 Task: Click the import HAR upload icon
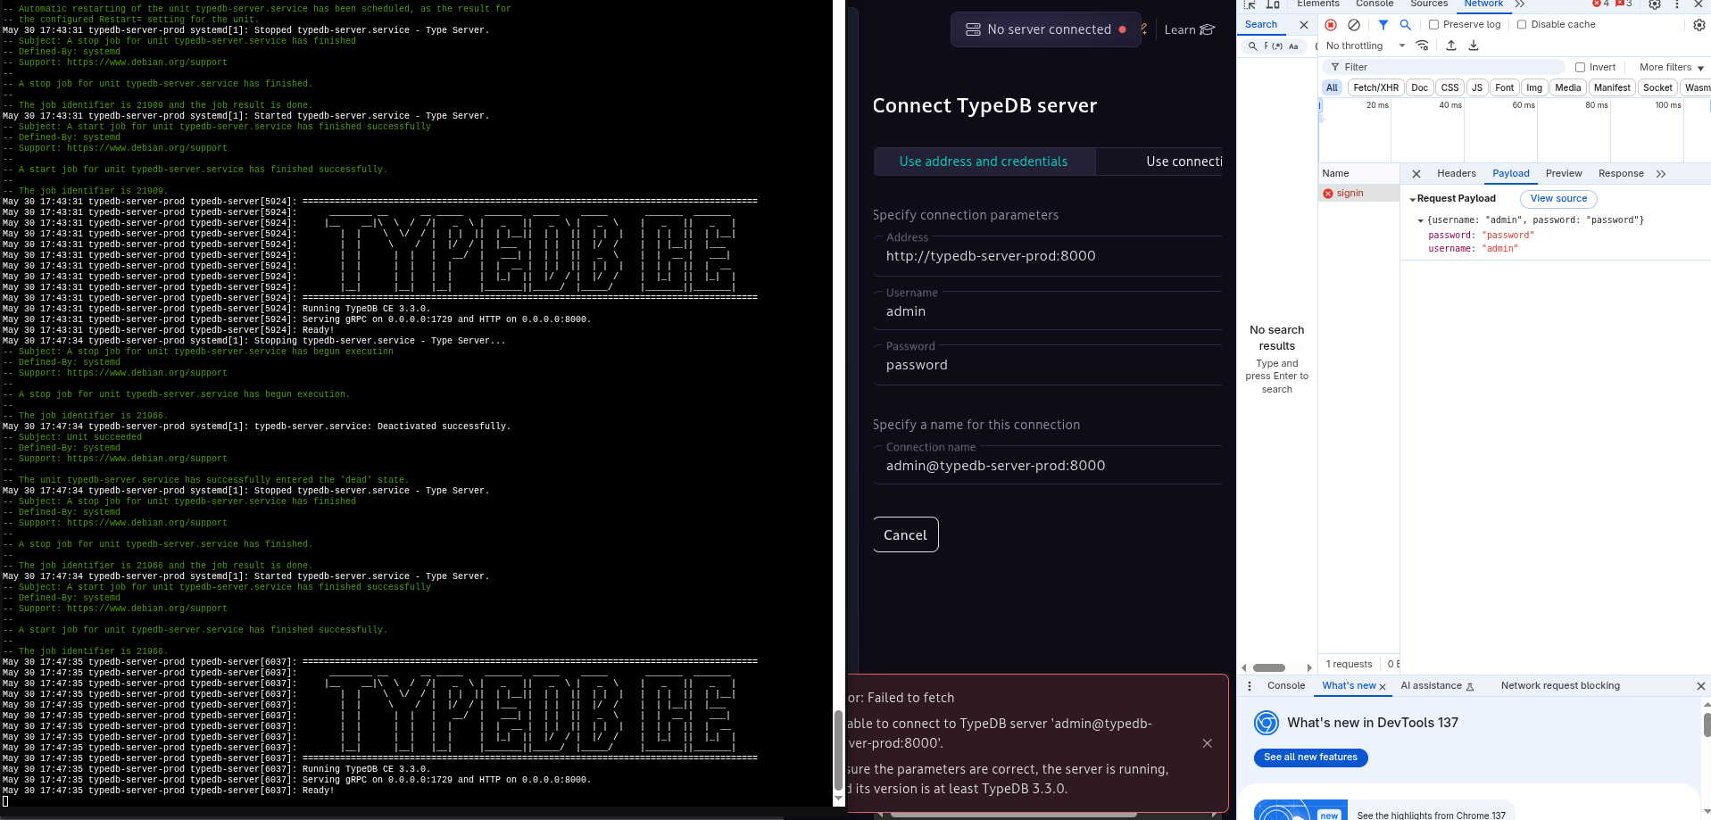(x=1451, y=46)
